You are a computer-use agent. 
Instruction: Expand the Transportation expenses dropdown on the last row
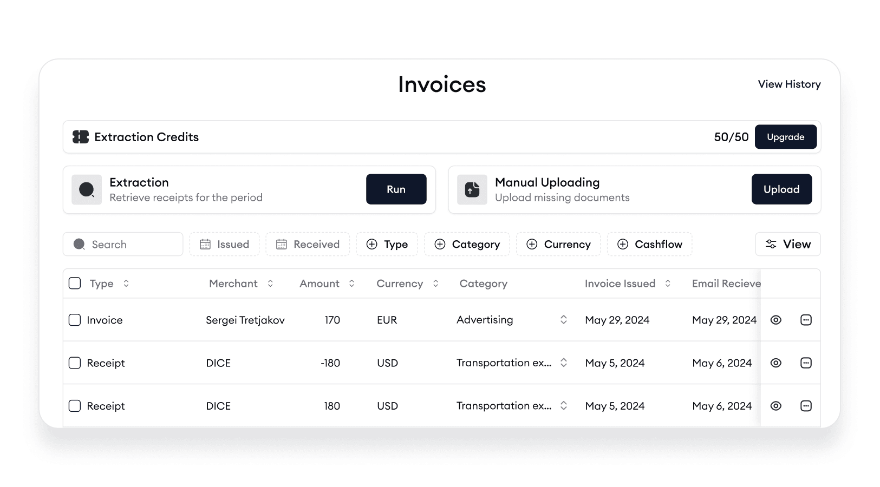[x=563, y=405]
